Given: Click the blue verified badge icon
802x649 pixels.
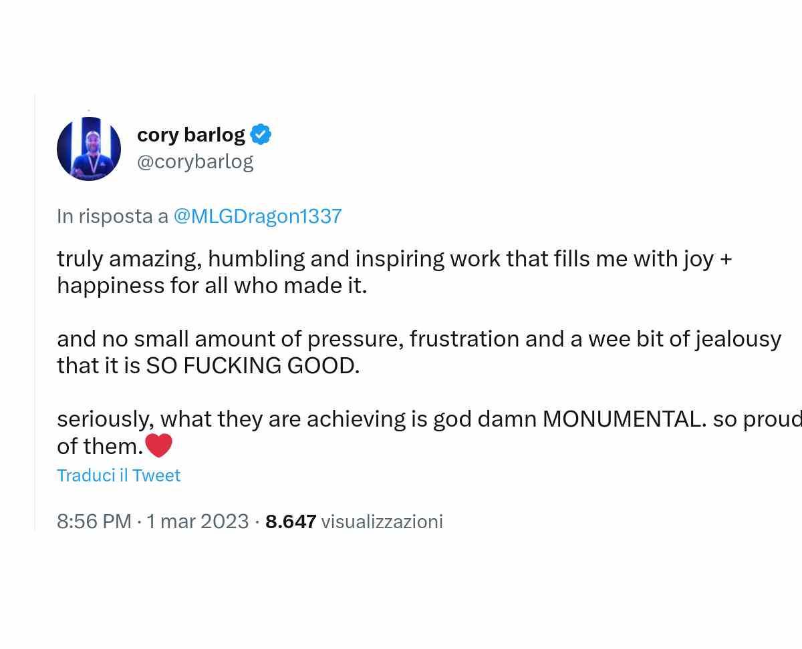Looking at the screenshot, I should click(261, 135).
